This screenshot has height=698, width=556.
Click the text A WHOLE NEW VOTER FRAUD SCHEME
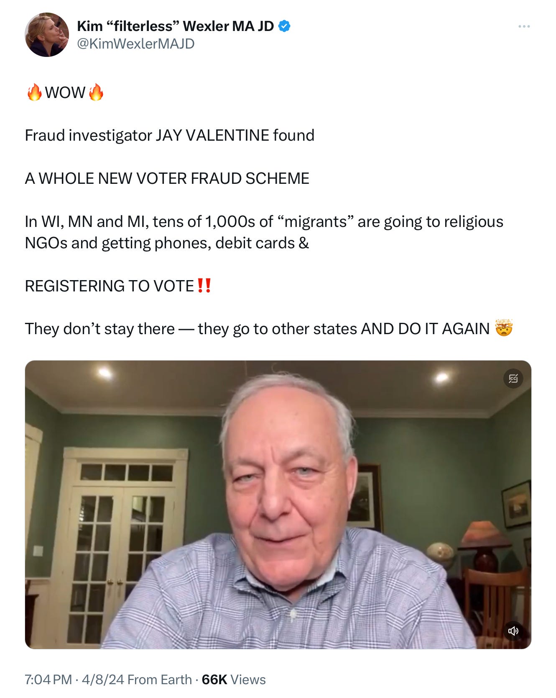click(x=167, y=178)
